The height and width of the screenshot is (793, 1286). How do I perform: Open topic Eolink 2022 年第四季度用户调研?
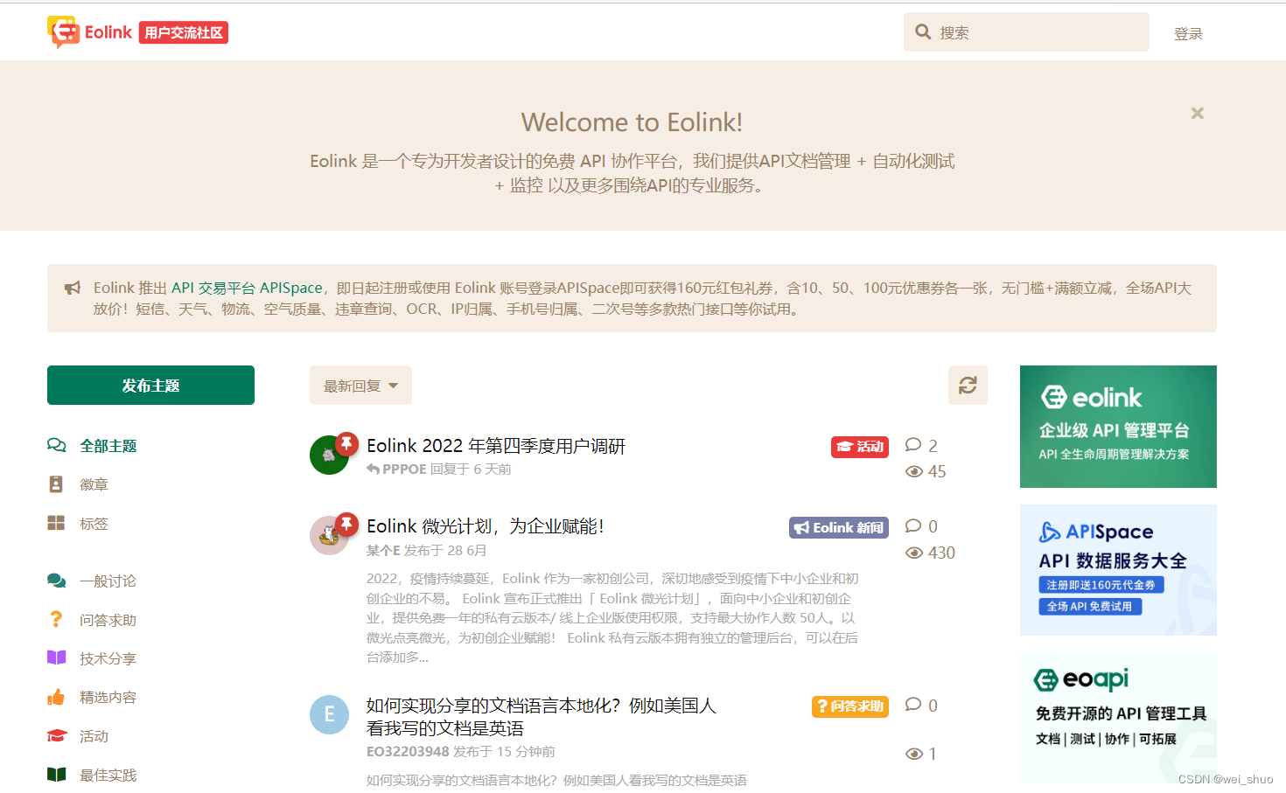click(x=496, y=446)
